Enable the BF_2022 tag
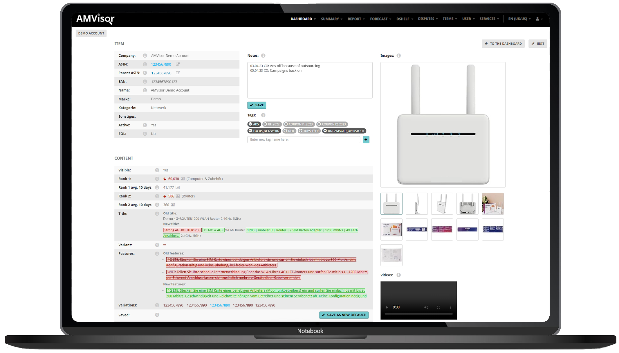 (x=272, y=124)
